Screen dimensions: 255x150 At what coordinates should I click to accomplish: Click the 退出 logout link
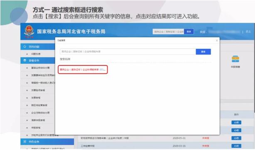click(x=248, y=31)
